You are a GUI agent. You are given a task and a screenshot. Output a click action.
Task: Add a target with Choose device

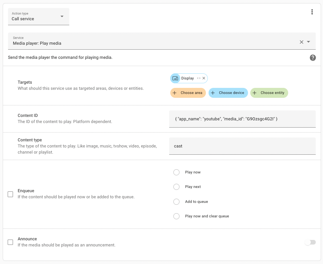[x=228, y=93]
